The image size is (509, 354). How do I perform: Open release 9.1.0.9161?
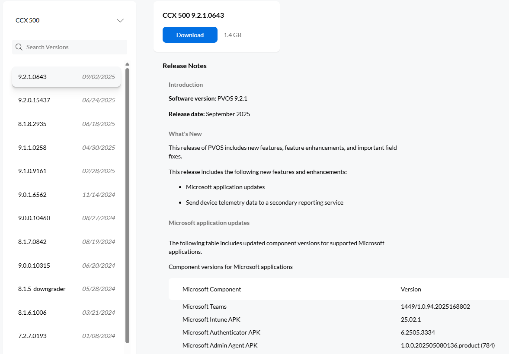(x=65, y=171)
